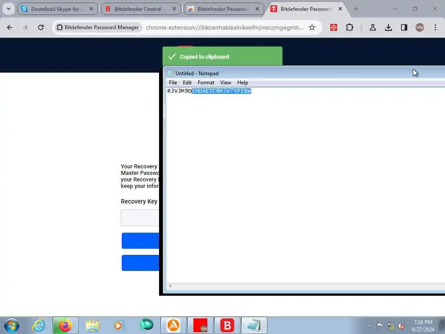Open Chrome's three-dot menu
Viewport: 445px width, 334px height.
tap(435, 27)
